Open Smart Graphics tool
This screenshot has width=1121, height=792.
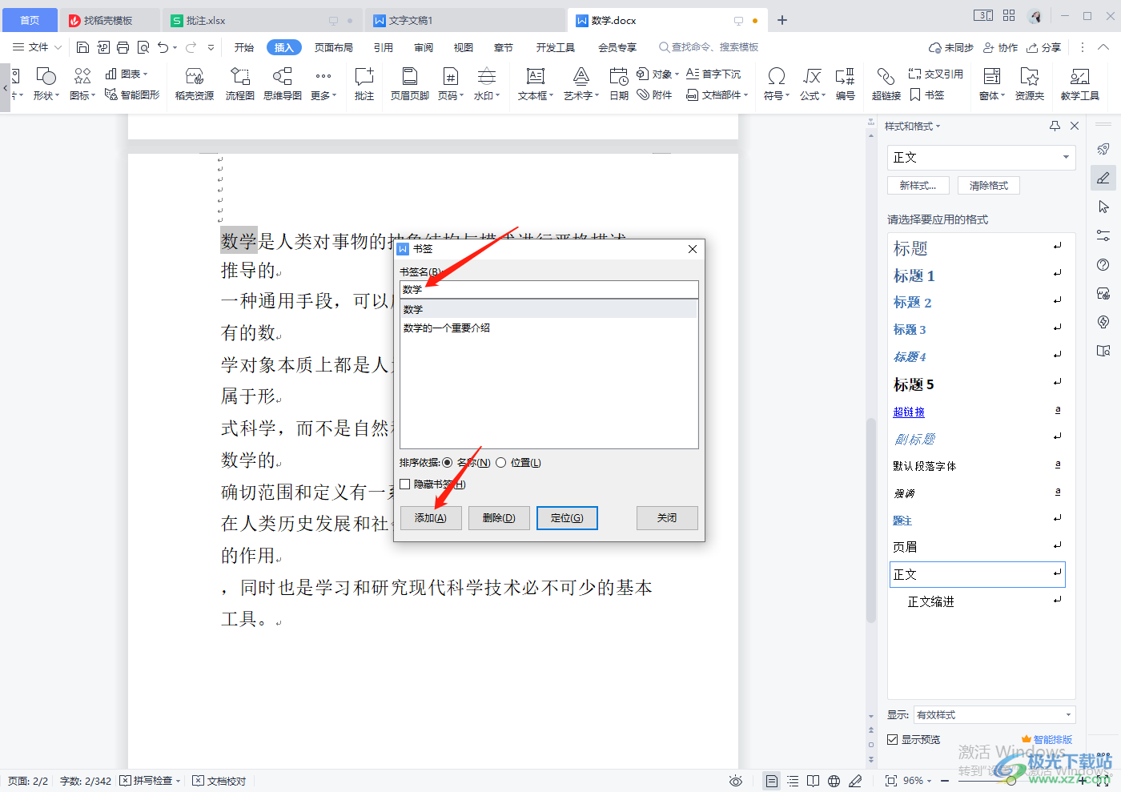click(132, 95)
